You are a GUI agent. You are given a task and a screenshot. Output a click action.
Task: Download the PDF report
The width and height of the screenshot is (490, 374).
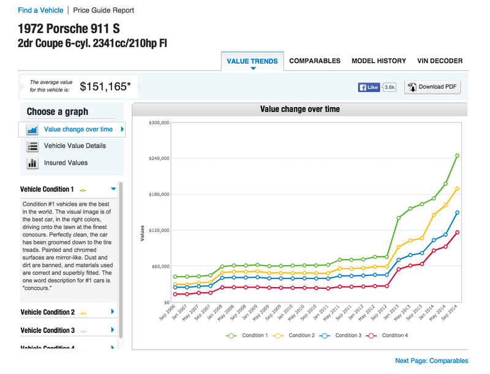[432, 87]
